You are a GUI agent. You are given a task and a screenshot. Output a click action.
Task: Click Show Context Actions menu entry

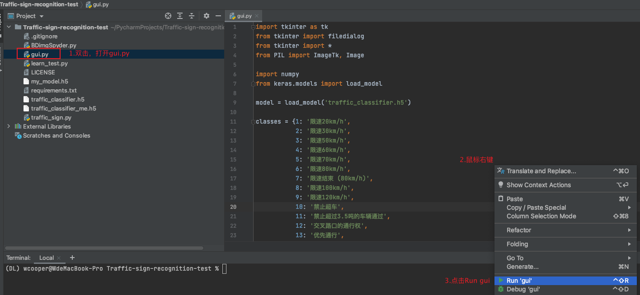538,185
